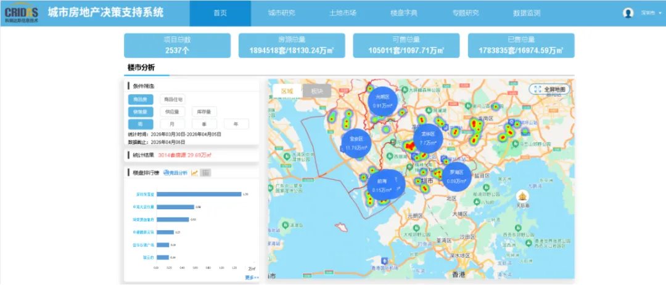Select the 周 period option

tap(141, 124)
